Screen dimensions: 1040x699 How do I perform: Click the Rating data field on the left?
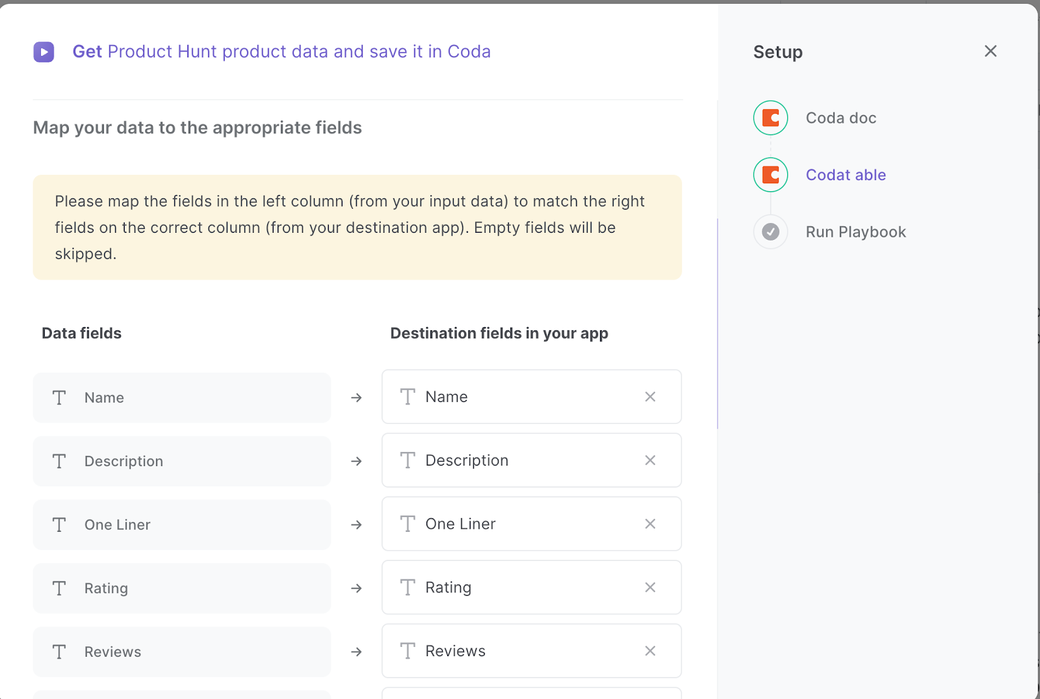(x=182, y=588)
